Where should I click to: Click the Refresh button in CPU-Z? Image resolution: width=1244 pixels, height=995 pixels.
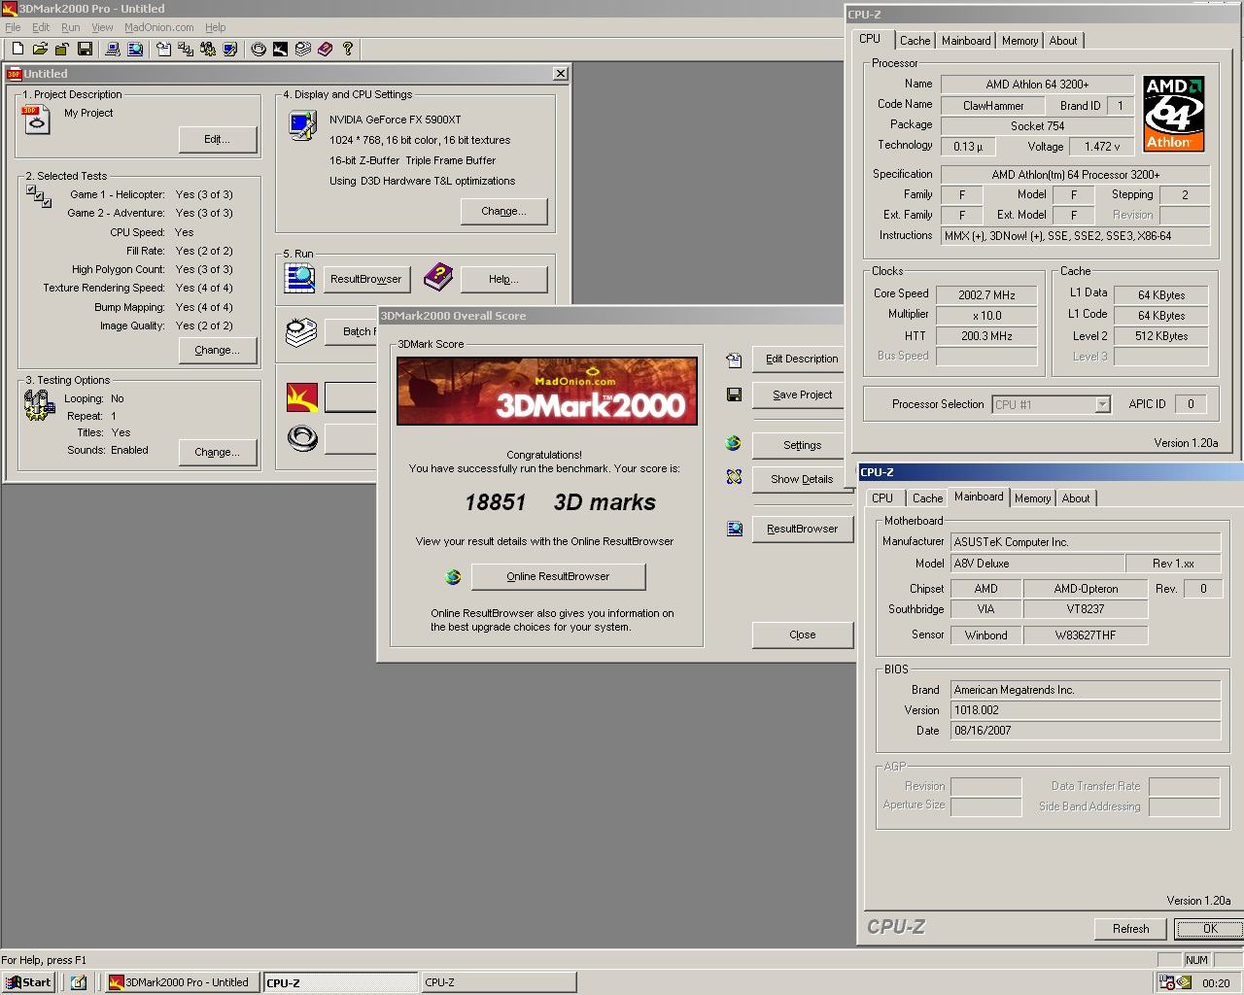click(1130, 929)
